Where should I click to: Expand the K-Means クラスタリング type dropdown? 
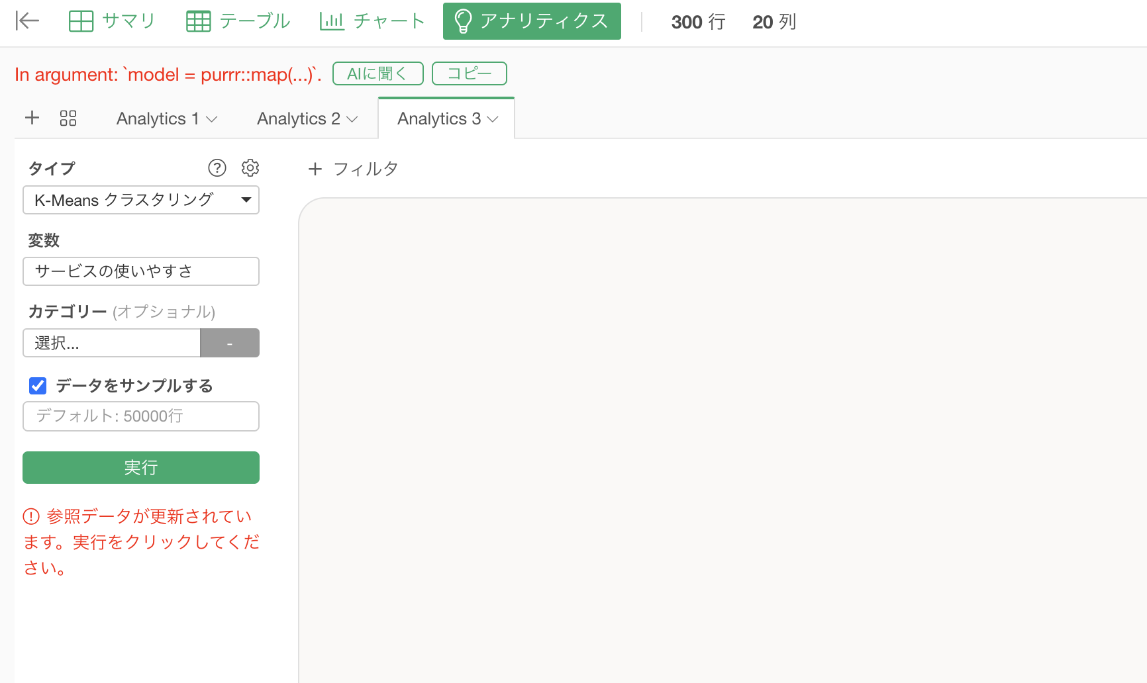coord(141,200)
